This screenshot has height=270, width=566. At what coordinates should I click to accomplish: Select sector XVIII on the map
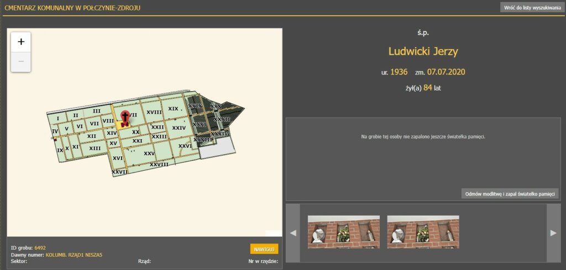pos(154,112)
